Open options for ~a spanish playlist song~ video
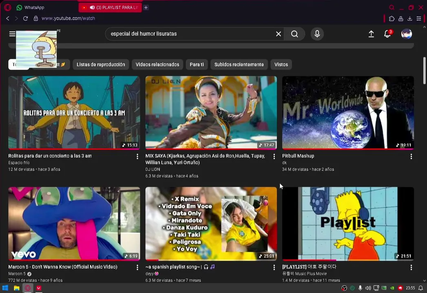This screenshot has width=427, height=293. pyautogui.click(x=274, y=267)
